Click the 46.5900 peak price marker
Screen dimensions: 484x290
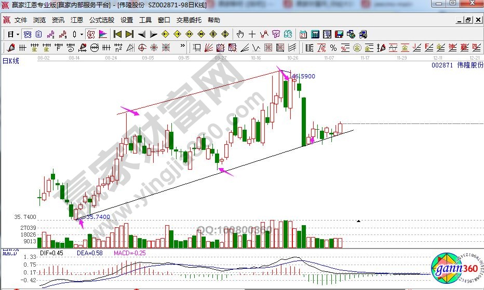[x=303, y=76]
